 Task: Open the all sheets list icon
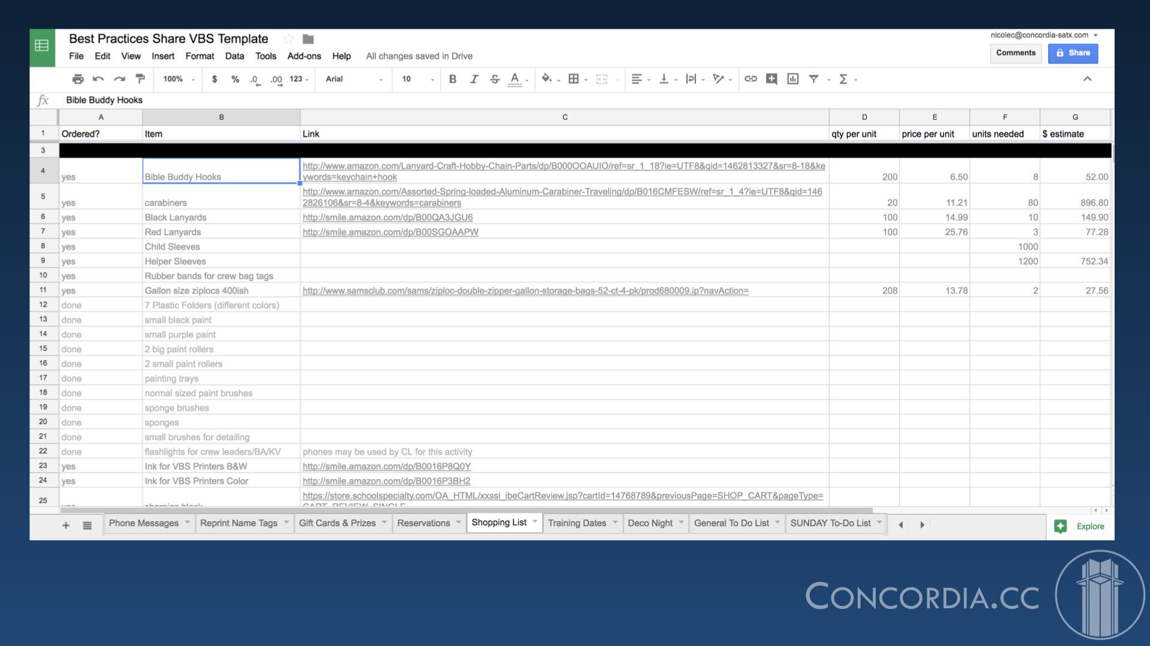click(87, 525)
